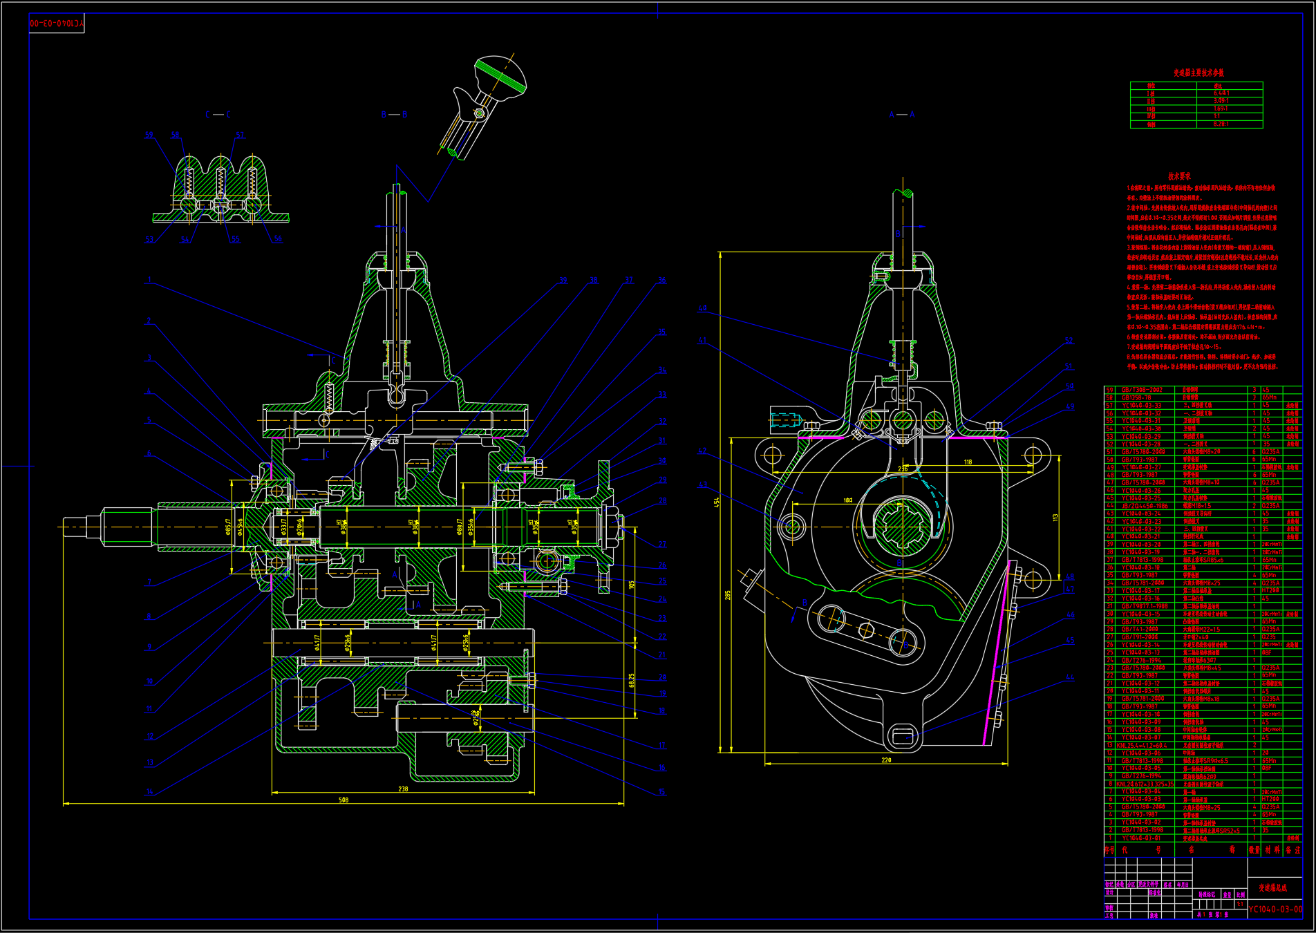
Task: Click the 阶段标记 label in the title block
Action: click(x=1207, y=894)
